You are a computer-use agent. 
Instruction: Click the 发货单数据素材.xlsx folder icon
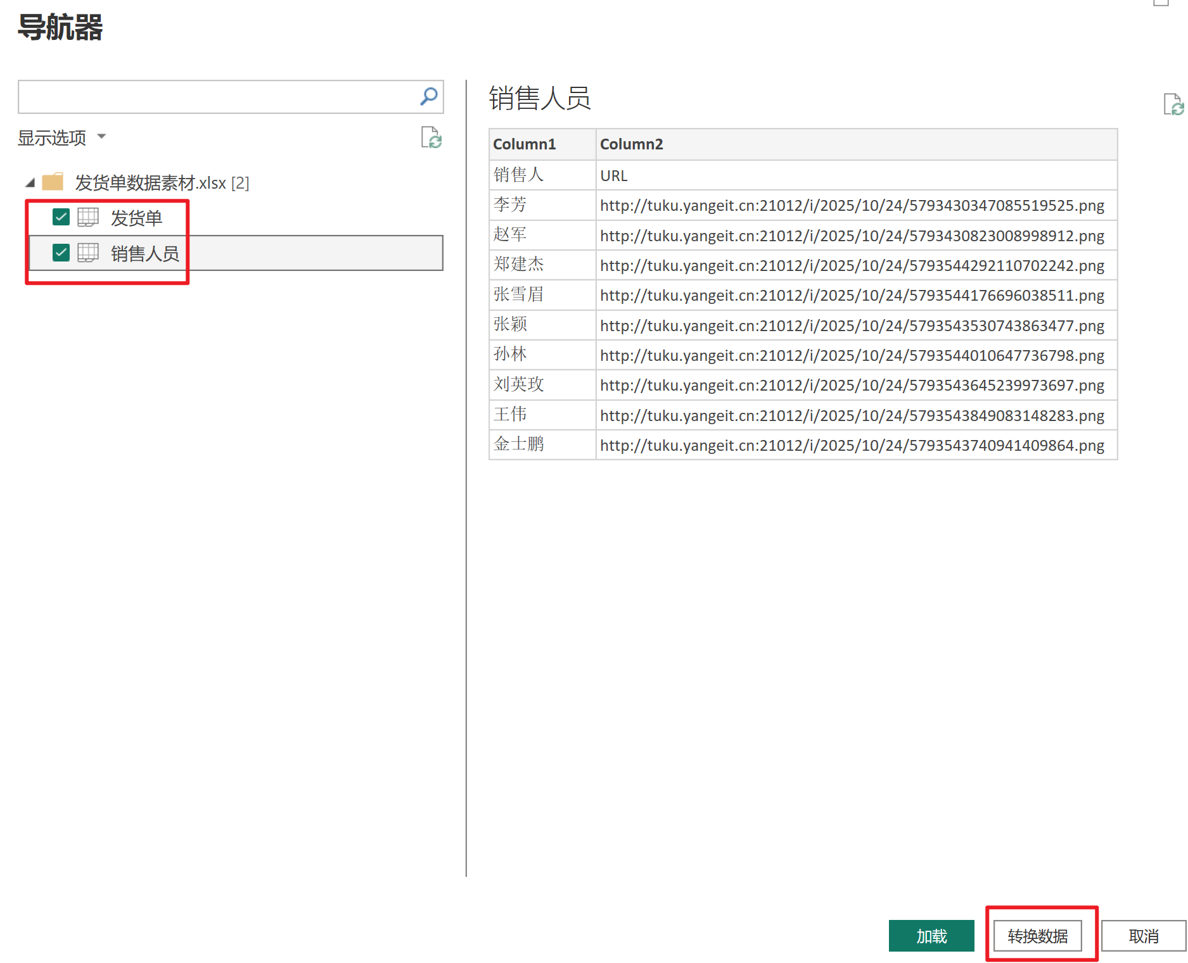click(53, 182)
